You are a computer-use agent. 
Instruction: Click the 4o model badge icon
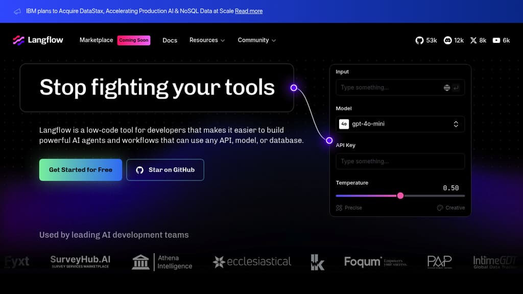pos(344,124)
